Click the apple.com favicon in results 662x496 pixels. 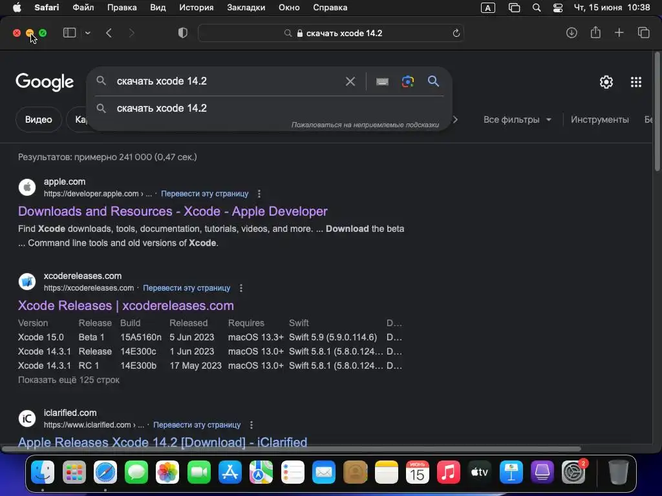click(27, 187)
